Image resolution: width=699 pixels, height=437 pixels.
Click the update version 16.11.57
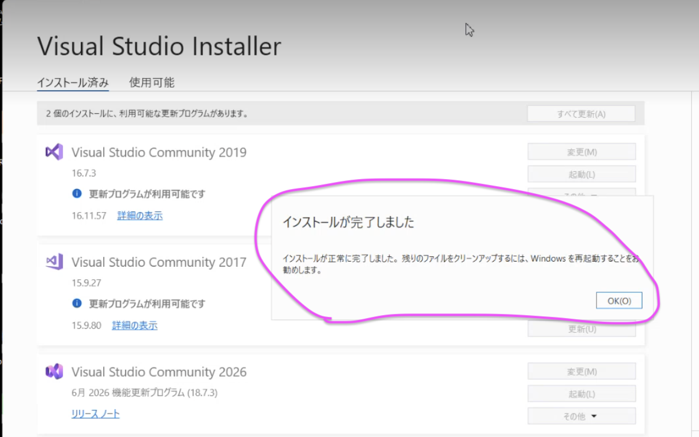coord(89,216)
